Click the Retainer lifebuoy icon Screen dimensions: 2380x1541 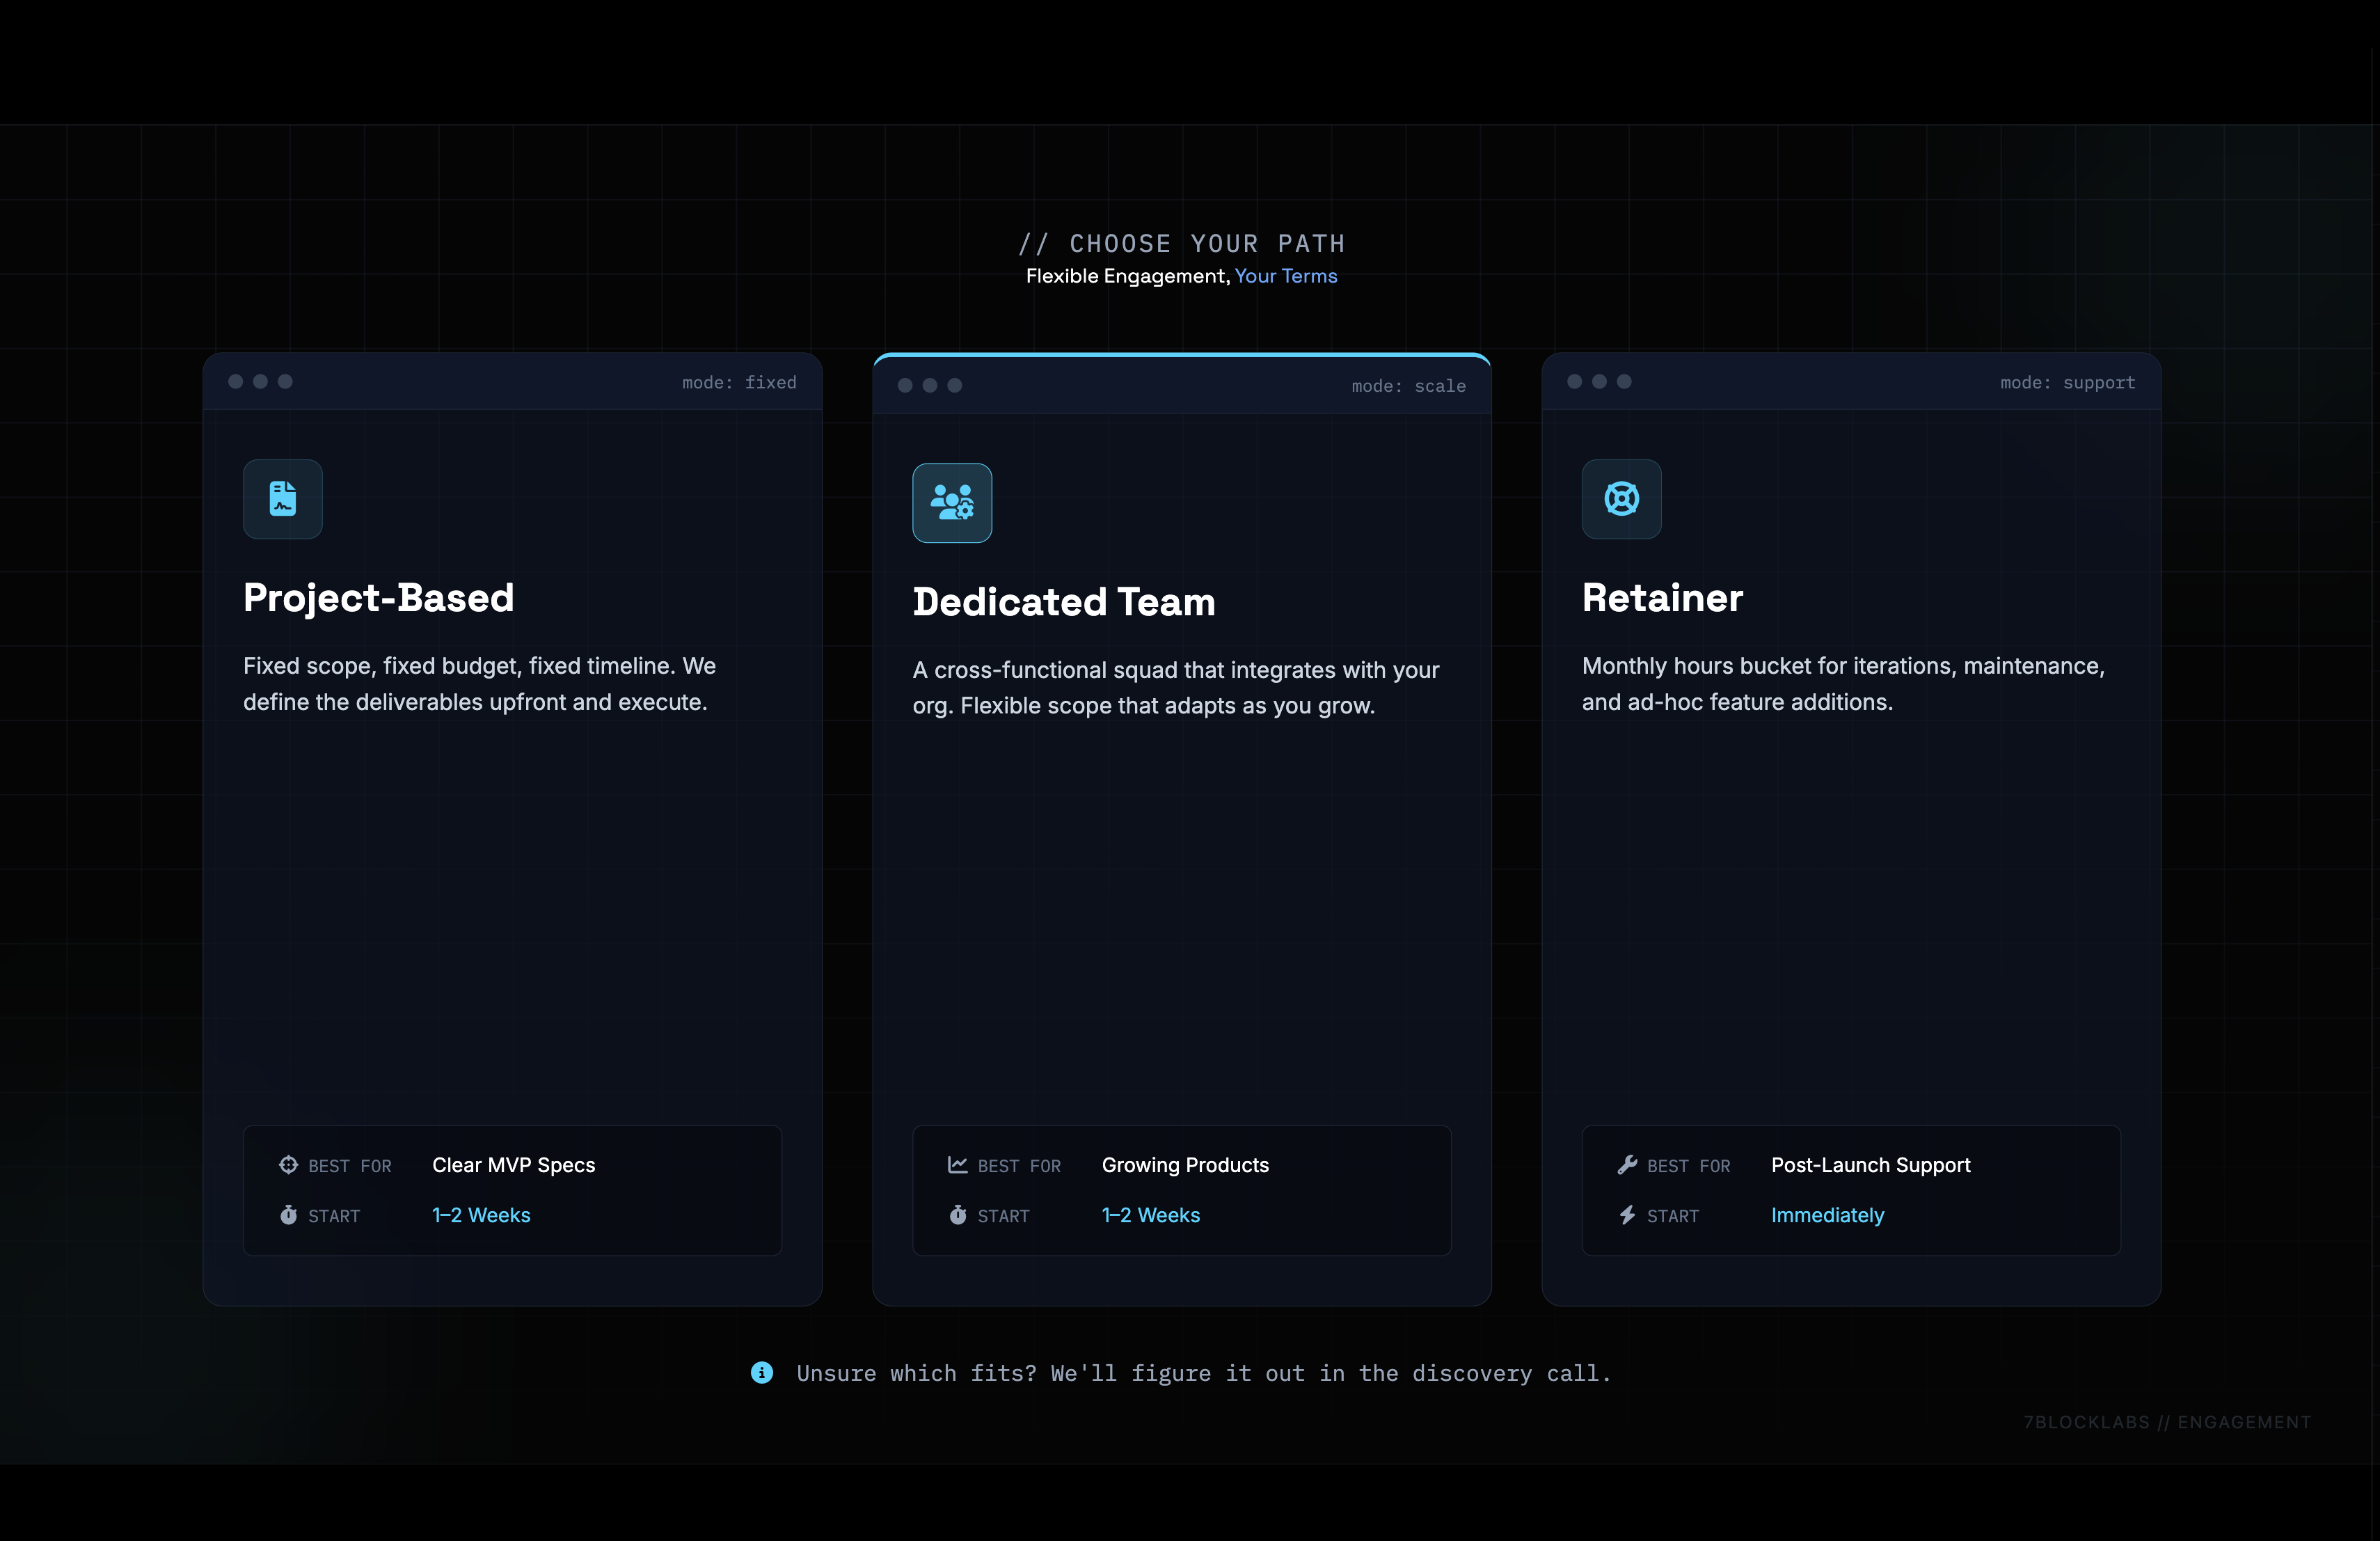point(1621,498)
